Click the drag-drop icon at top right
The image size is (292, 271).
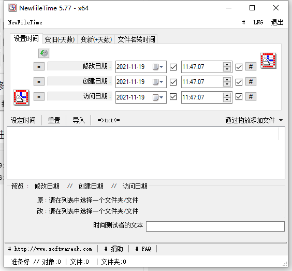pos(268,61)
